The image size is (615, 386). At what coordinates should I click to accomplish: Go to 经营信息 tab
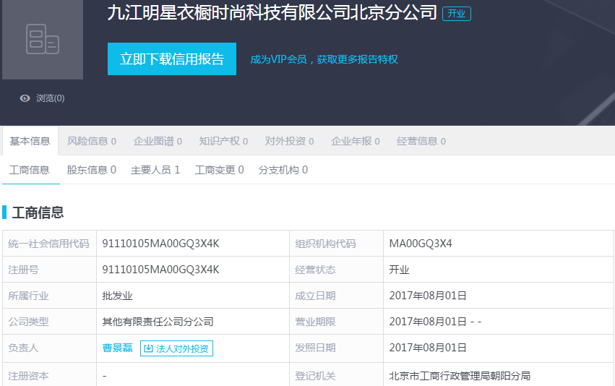click(x=421, y=141)
